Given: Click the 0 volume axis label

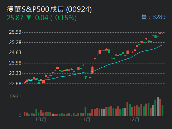Looking at the screenshot, I should click(20, 115).
